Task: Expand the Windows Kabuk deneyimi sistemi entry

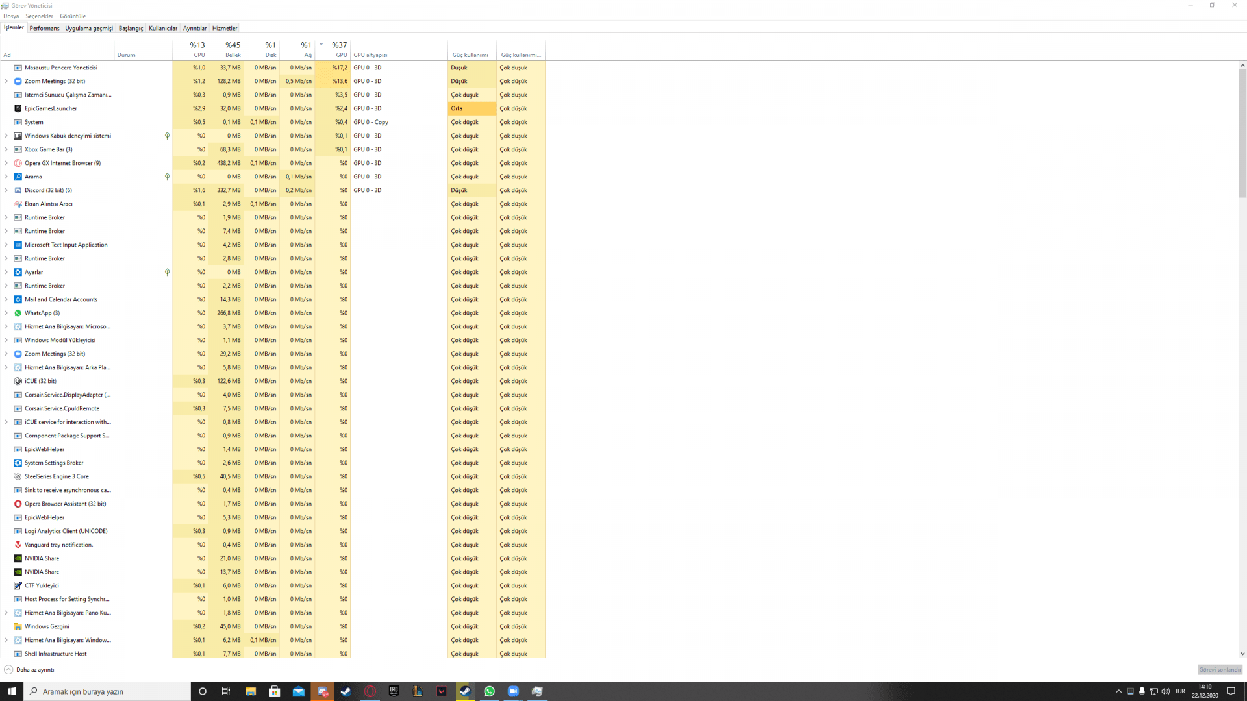Action: (x=6, y=136)
